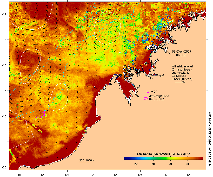Click the longitude axis label 124
Screen dimensions: 213x177
click(140, 175)
